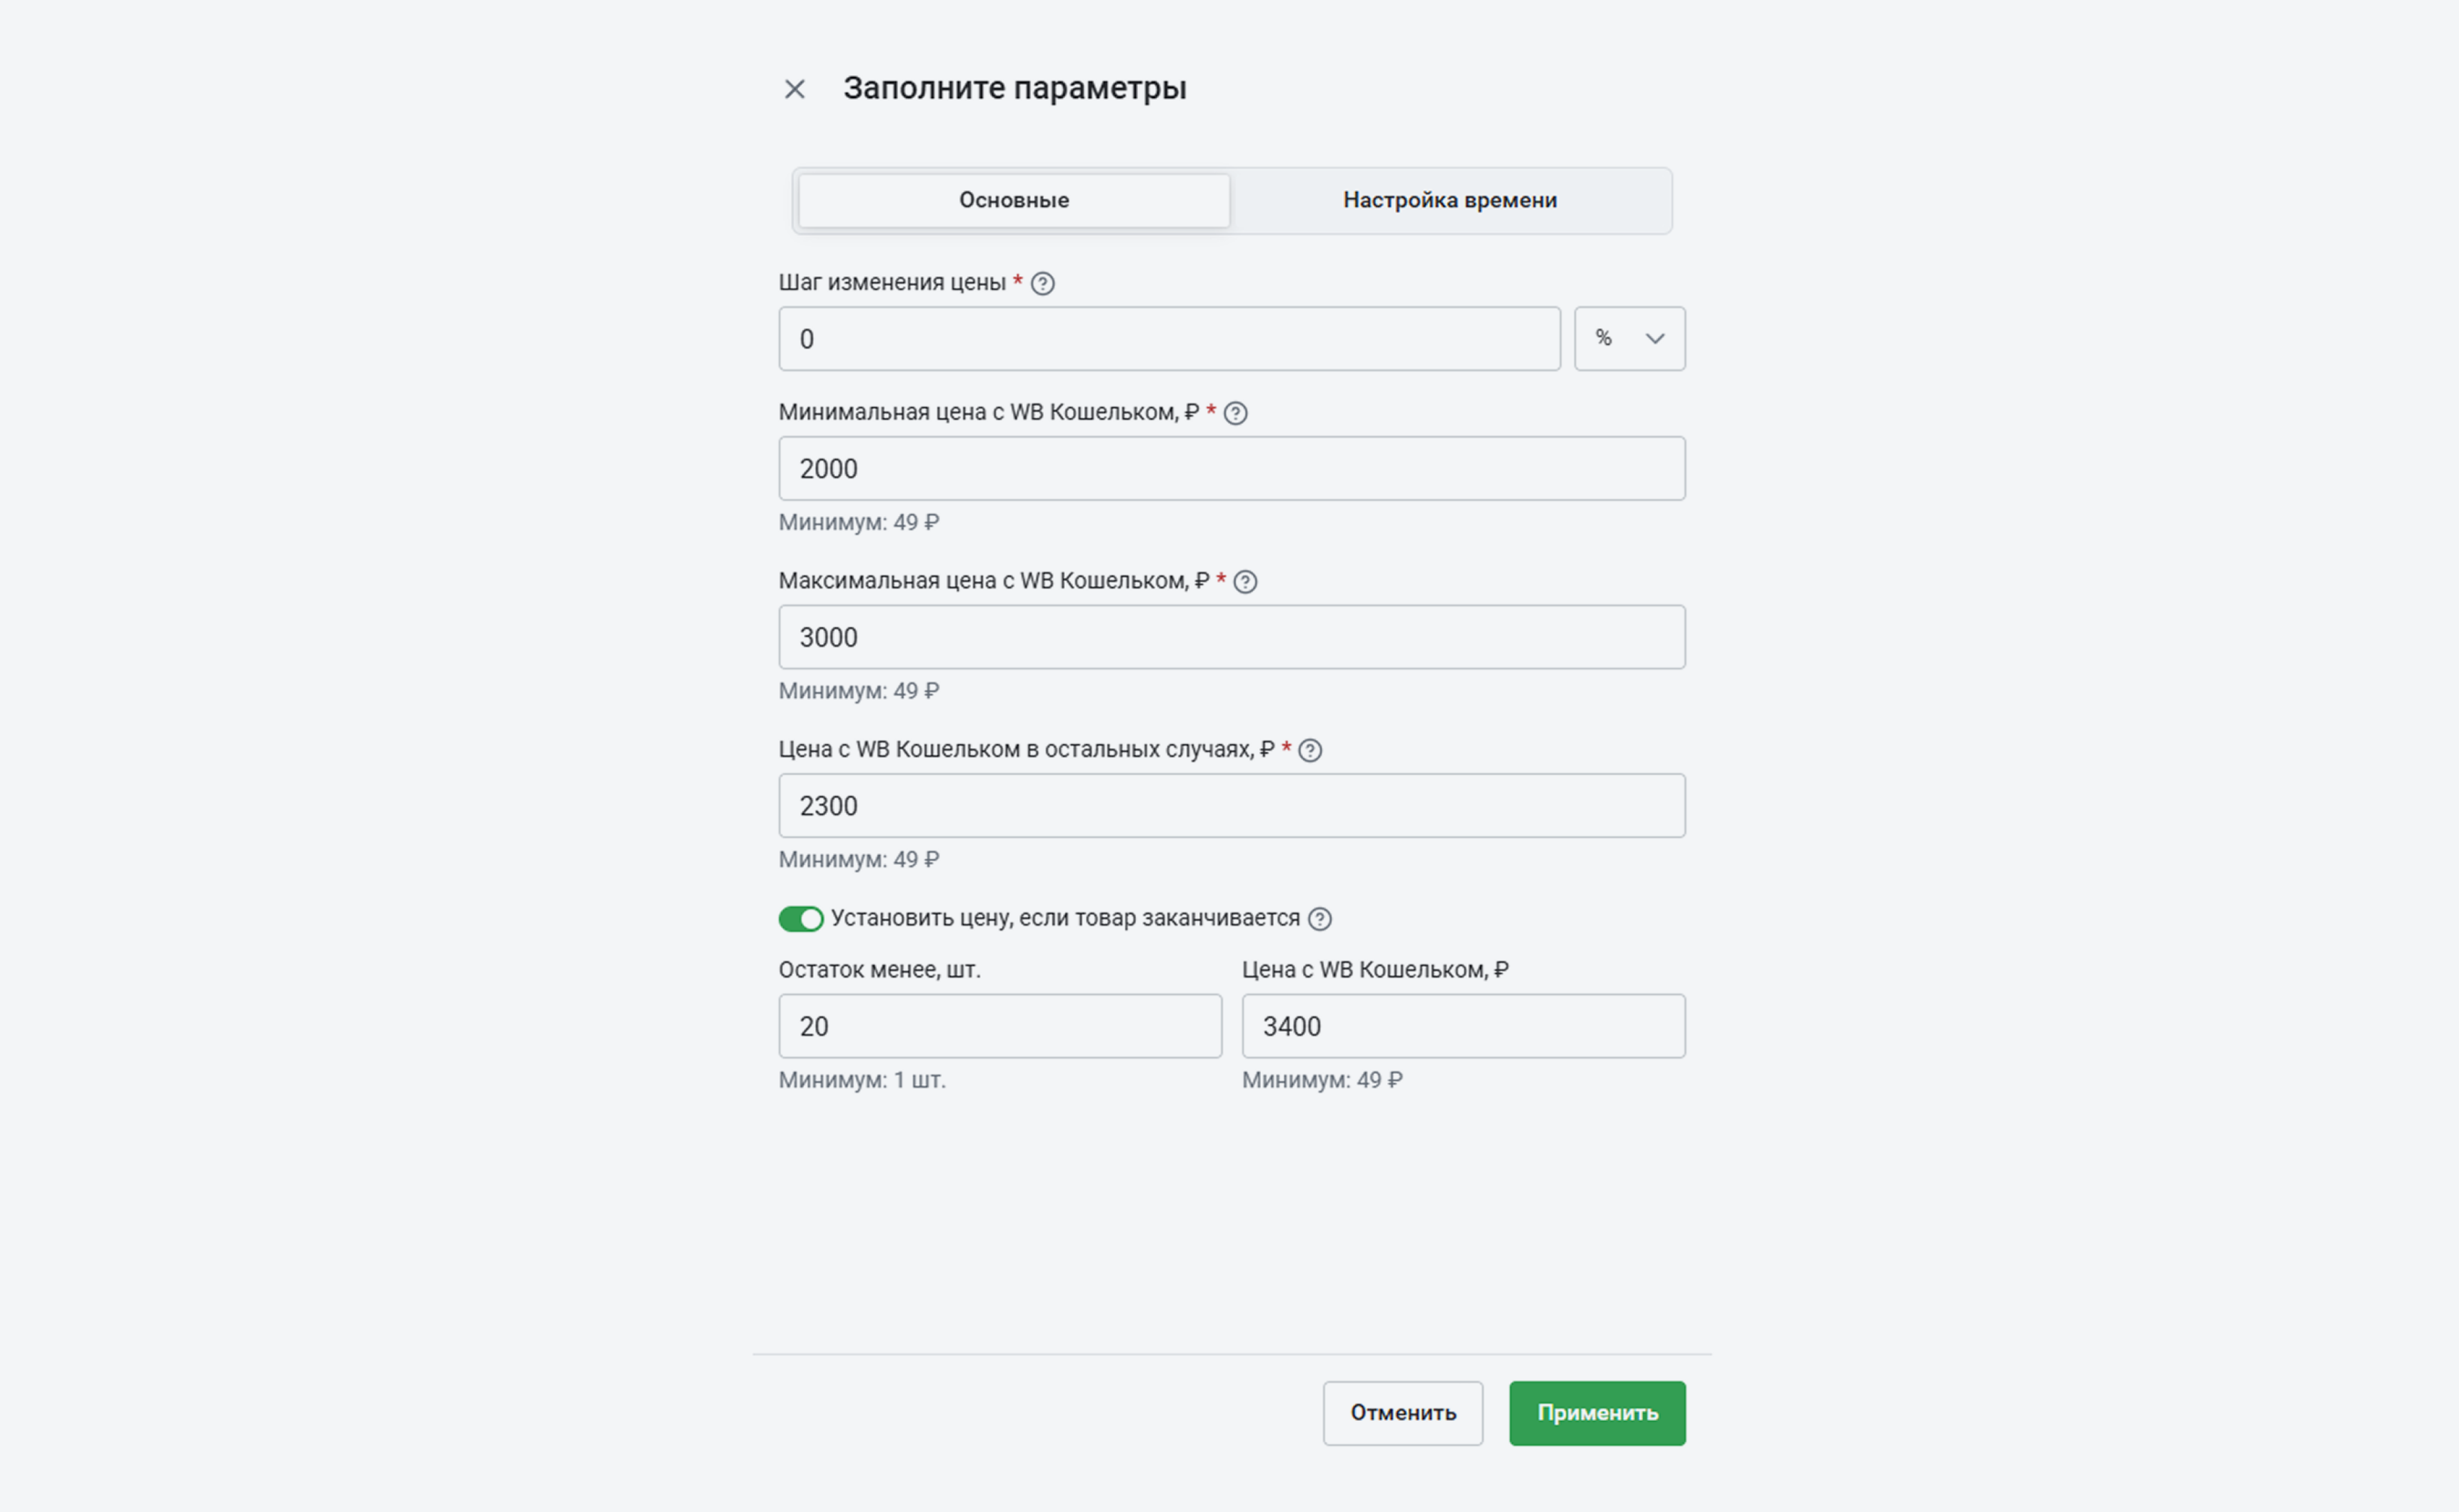Open help icon next to 'Шаг изменения цены'

pyautogui.click(x=1042, y=283)
